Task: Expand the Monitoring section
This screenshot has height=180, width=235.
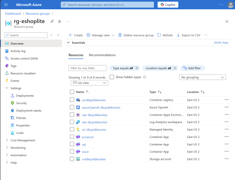Action: [x=7, y=148]
